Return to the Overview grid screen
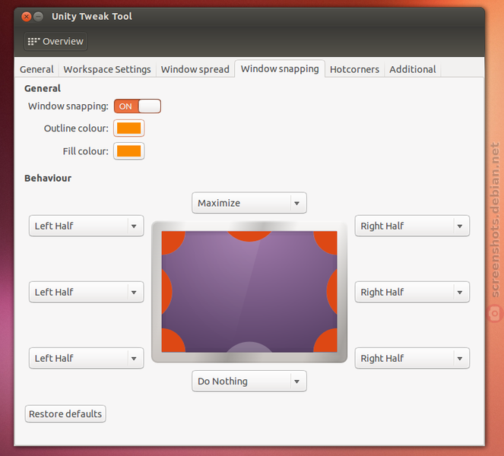Screen dimensions: 504x456 coord(55,42)
